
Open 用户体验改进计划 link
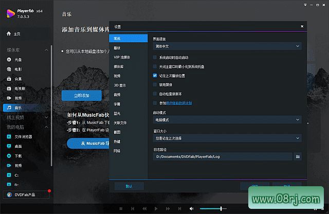179,103
